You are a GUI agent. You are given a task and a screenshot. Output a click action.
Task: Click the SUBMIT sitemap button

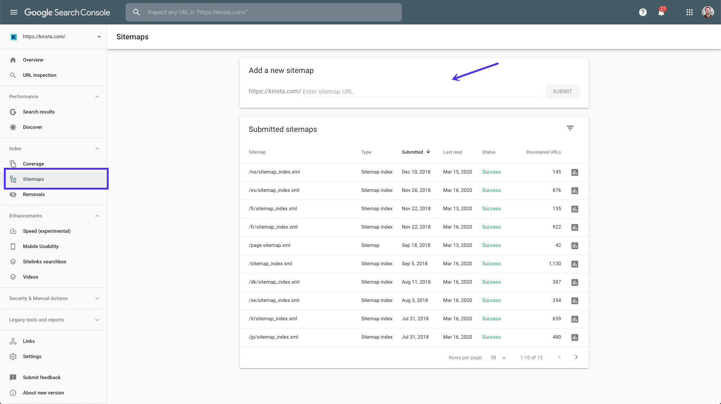point(562,91)
